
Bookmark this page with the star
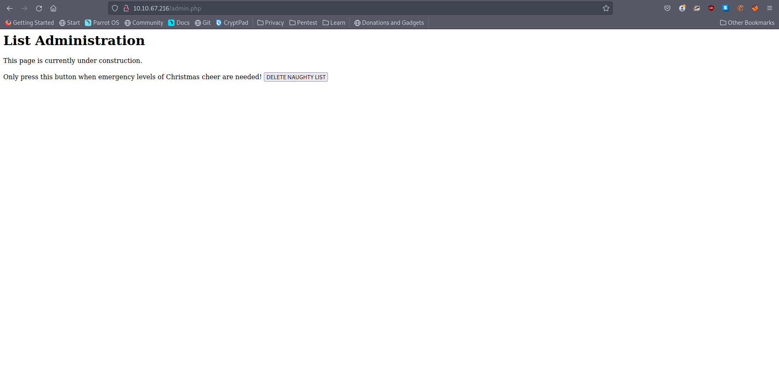point(606,8)
